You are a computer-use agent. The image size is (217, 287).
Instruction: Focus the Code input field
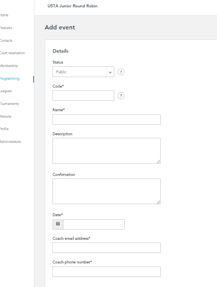[83, 95]
